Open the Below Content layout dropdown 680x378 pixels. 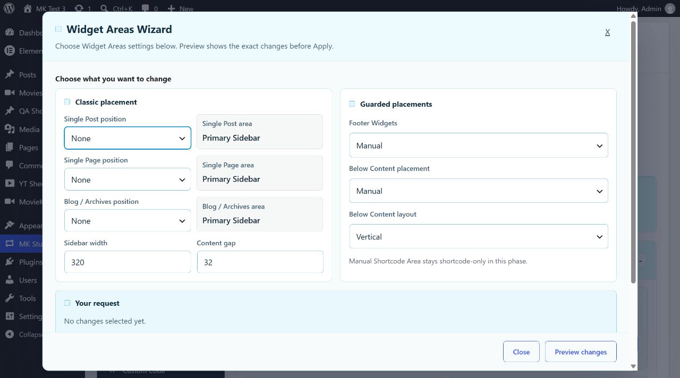(x=479, y=237)
